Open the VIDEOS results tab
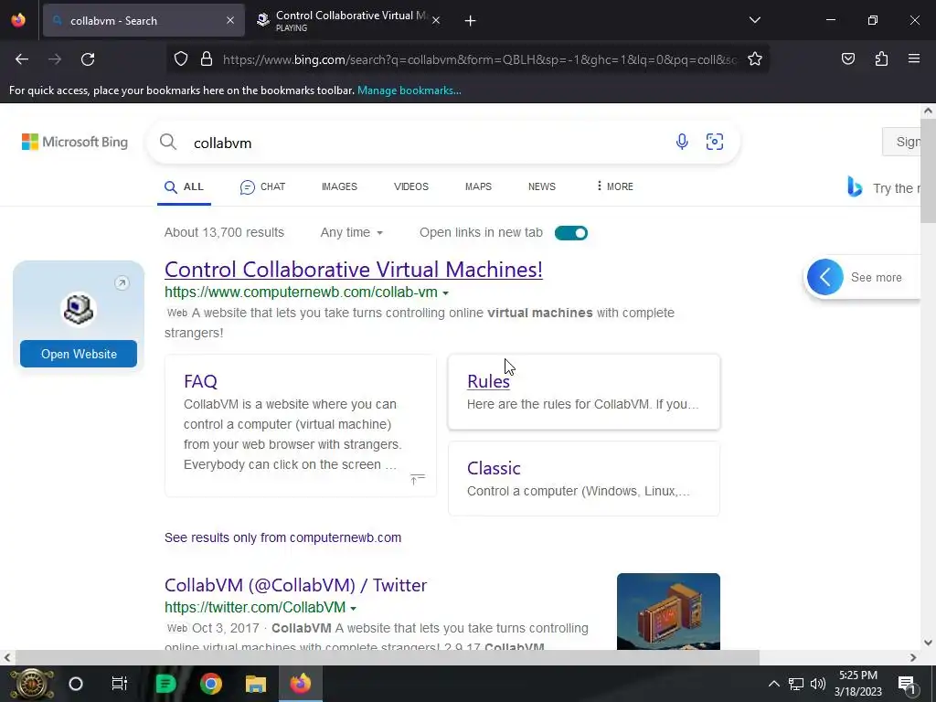 [x=411, y=186]
